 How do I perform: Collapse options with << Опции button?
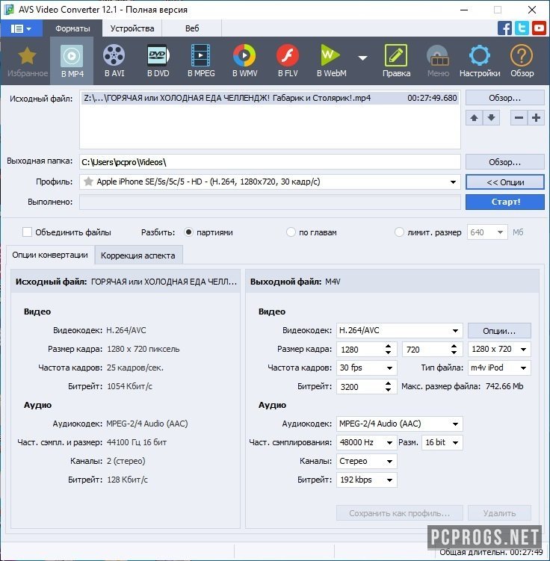point(505,182)
